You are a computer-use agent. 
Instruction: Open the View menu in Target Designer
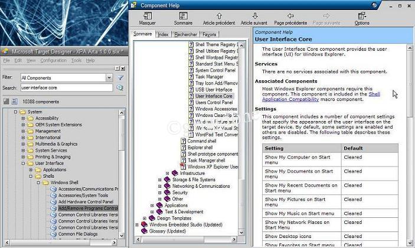click(x=31, y=60)
